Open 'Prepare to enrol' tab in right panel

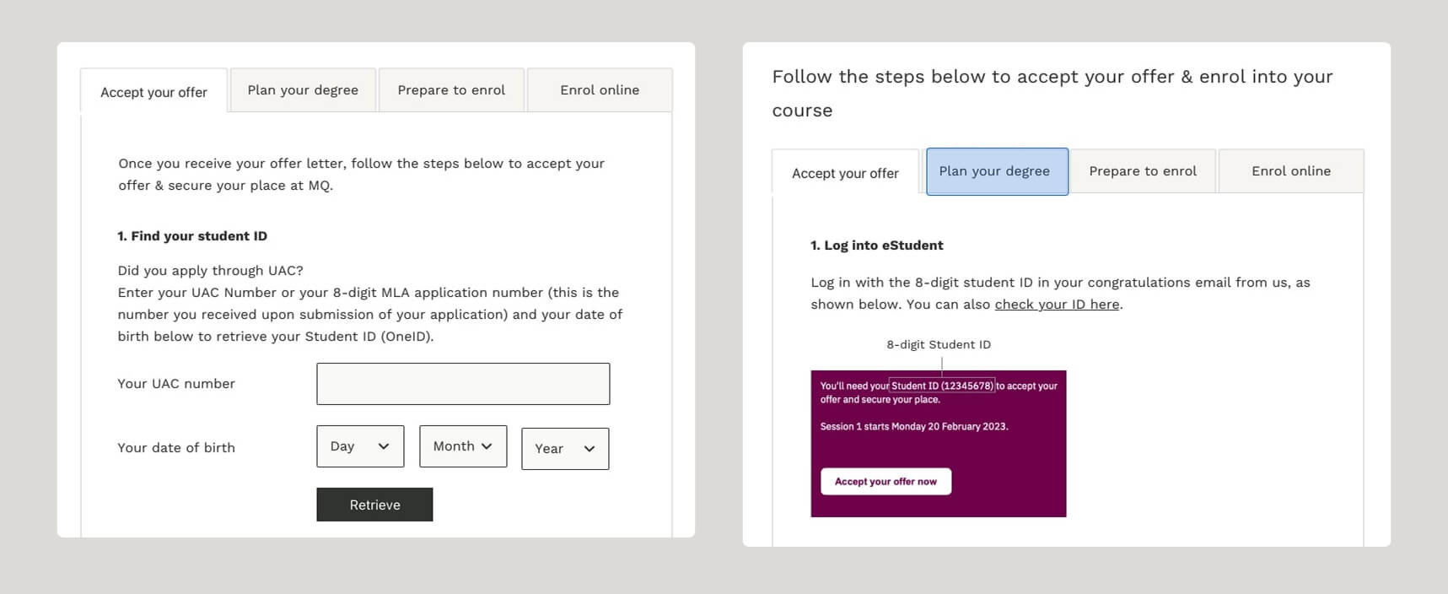[1143, 171]
